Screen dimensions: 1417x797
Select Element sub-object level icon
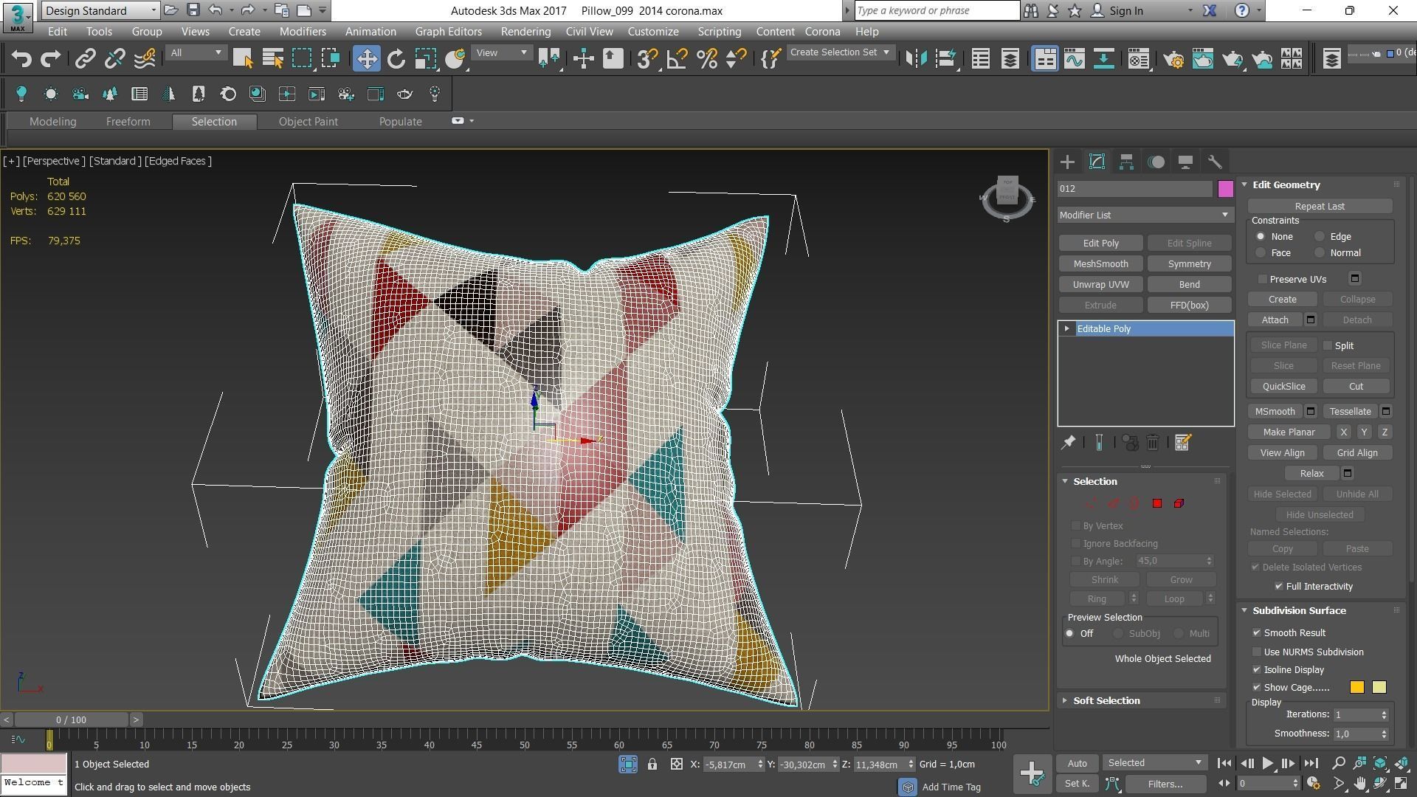1179,503
